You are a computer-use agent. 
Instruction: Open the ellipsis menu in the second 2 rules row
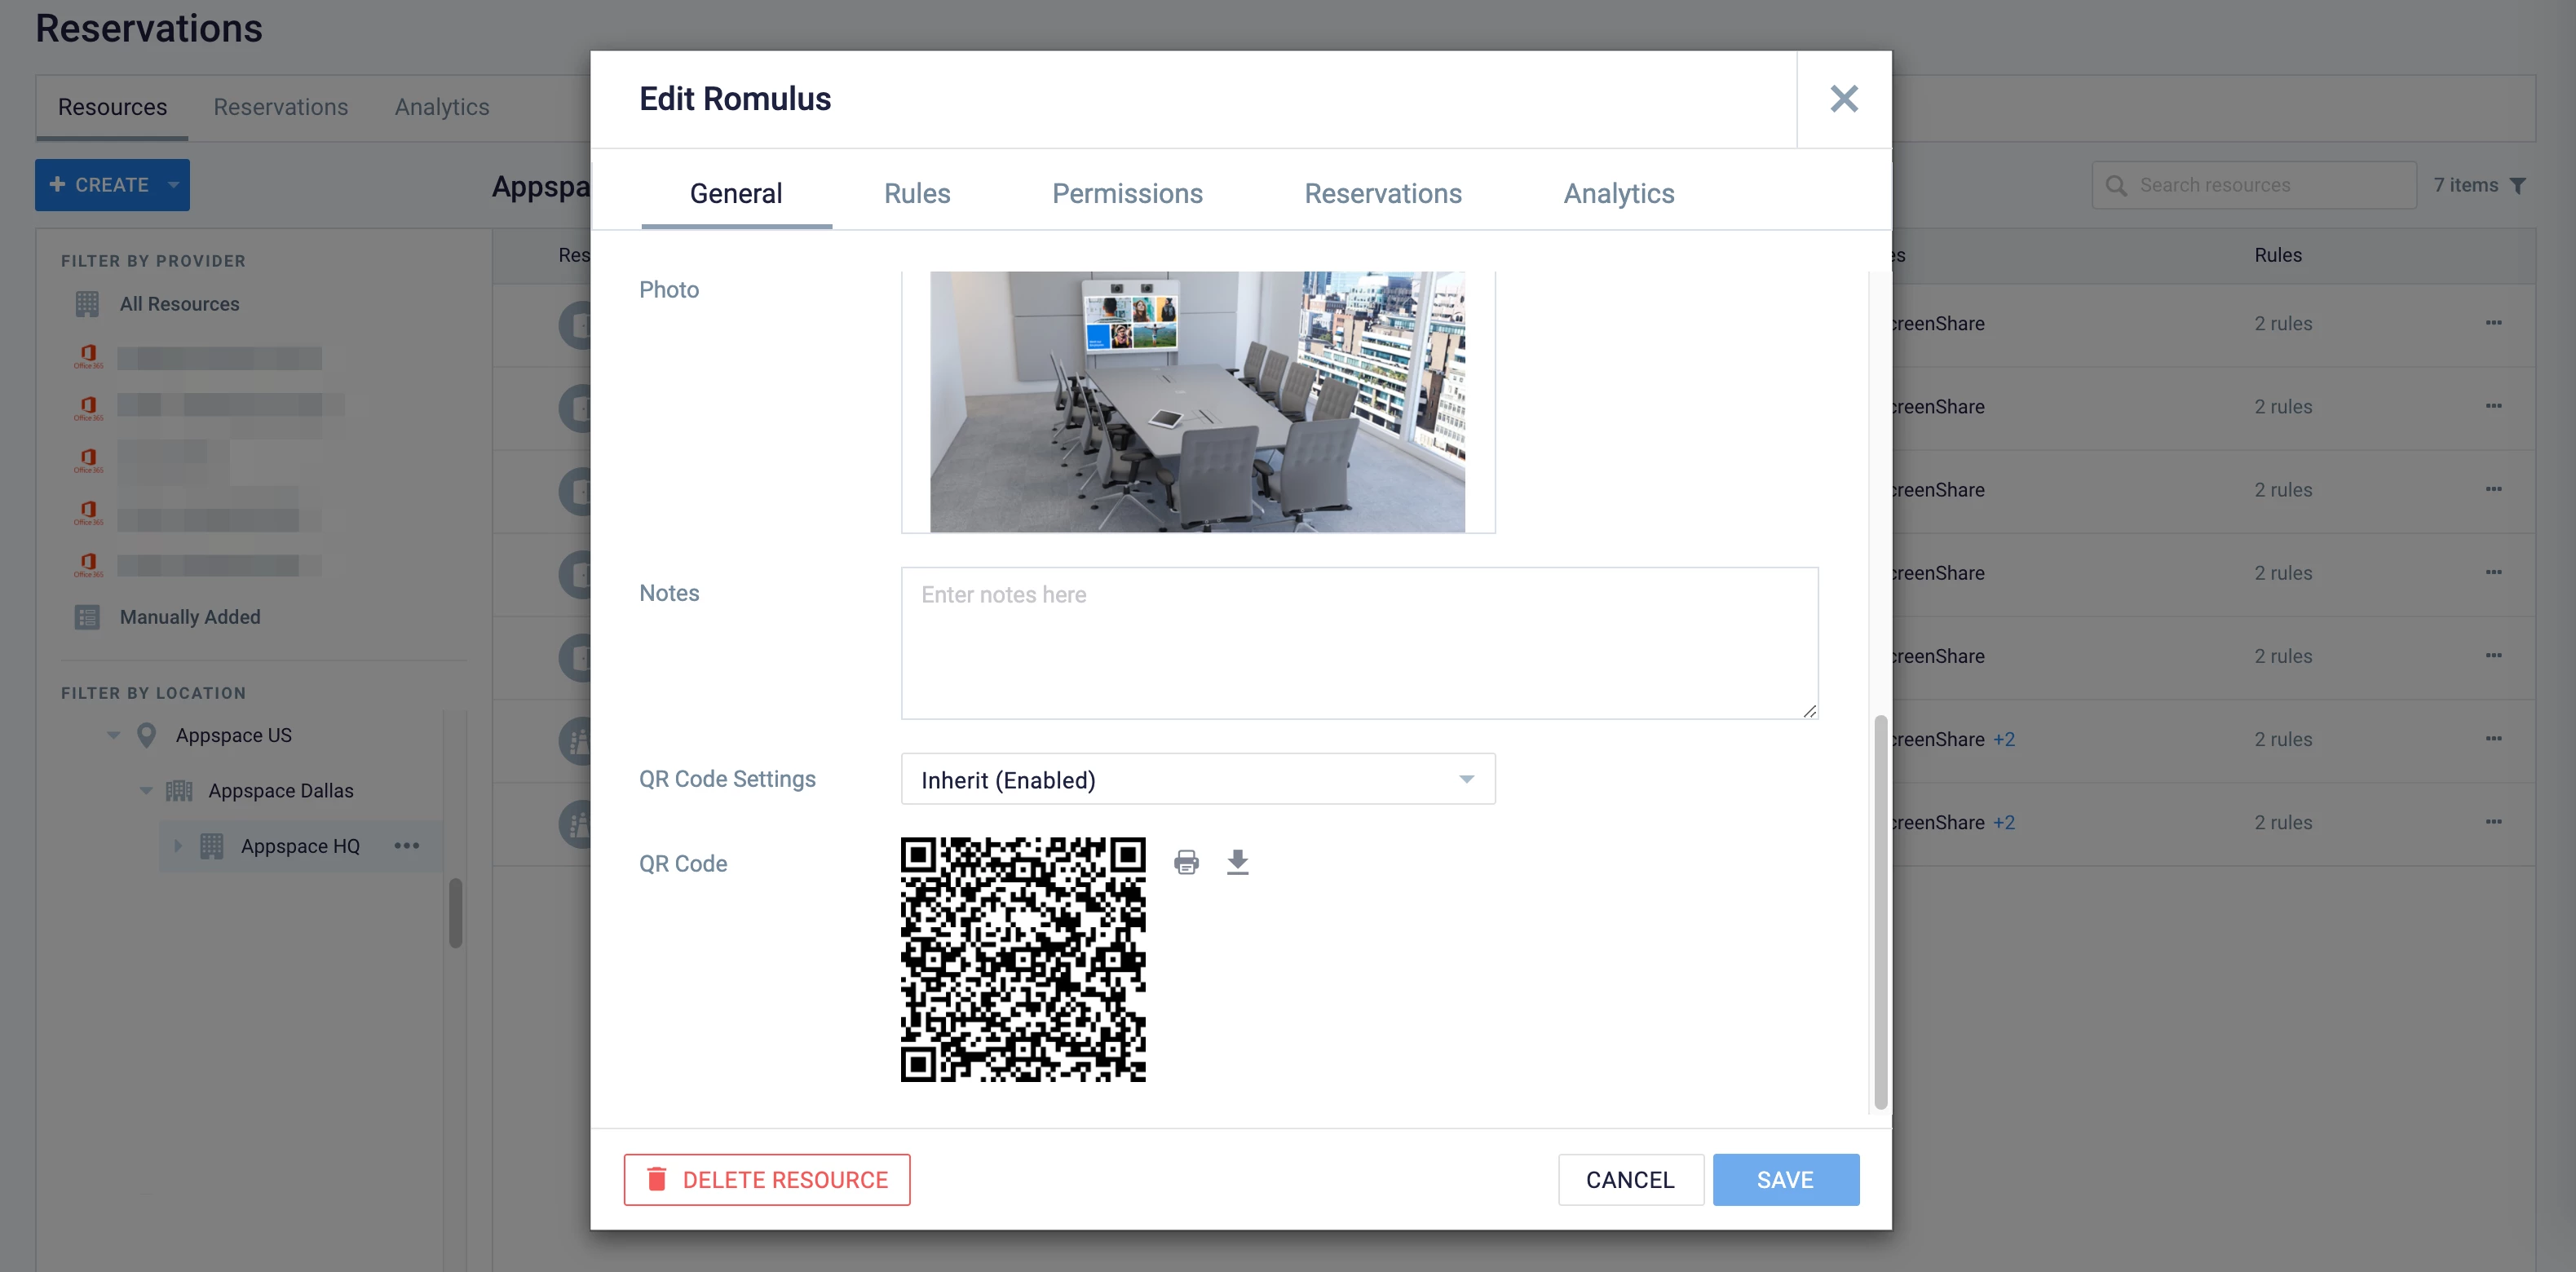point(2493,406)
